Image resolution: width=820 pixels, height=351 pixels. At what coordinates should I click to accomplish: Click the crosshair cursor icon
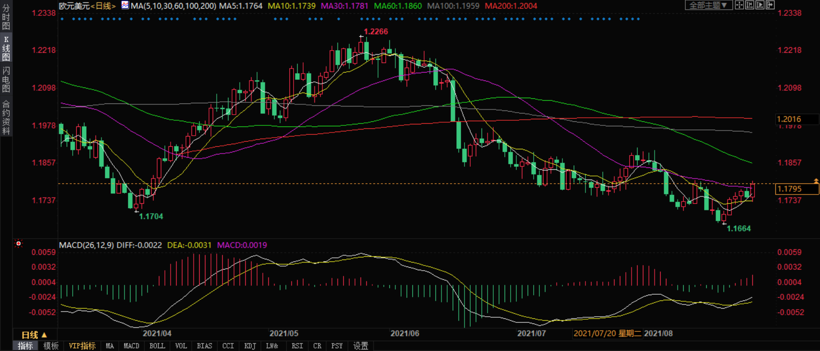pos(739,5)
